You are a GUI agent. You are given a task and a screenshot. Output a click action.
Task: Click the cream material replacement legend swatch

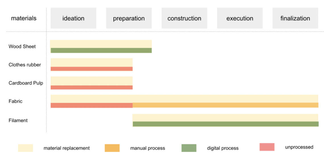(25, 148)
